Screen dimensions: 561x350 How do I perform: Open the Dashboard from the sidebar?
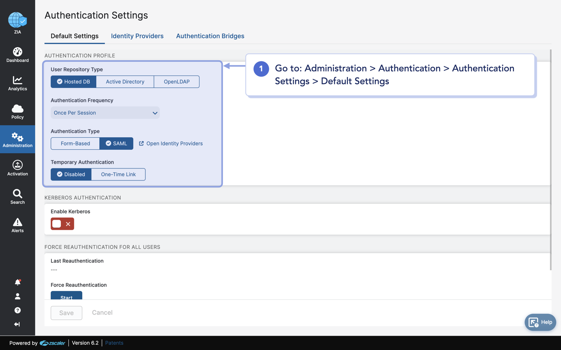click(x=17, y=54)
